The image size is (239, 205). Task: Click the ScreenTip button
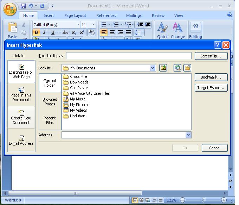point(211,56)
